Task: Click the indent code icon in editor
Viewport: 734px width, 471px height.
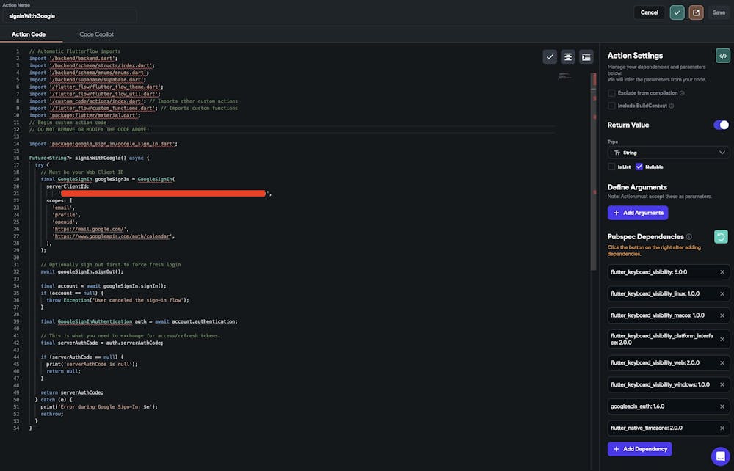Action: 586,56
